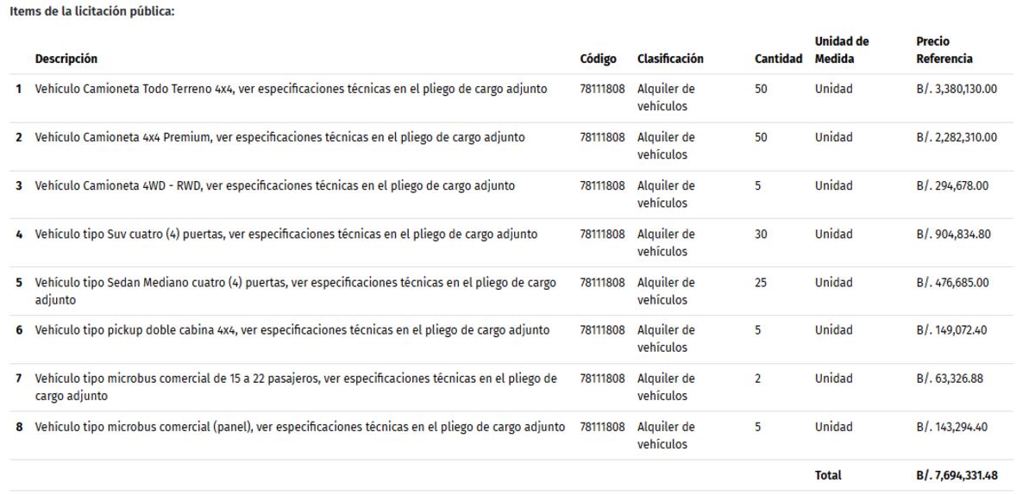This screenshot has width=1035, height=495.
Task: Select the pickup doble cabina 4x4 description
Action: (292, 329)
